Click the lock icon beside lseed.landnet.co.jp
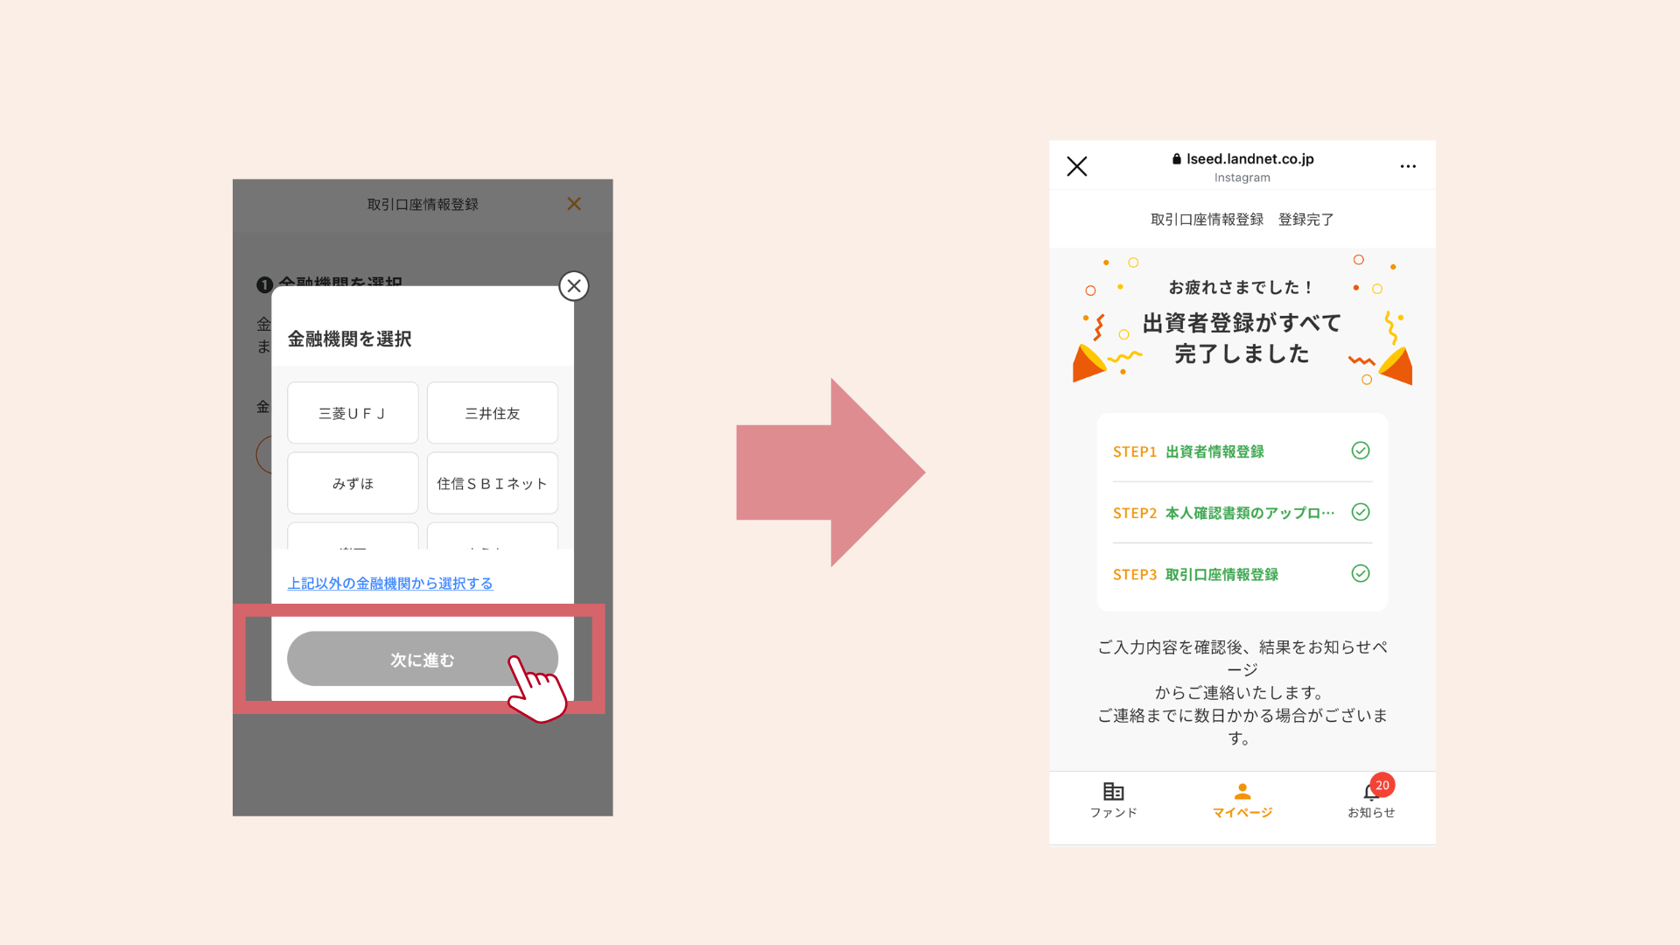Screen dimensions: 1680x945 click(x=1177, y=159)
